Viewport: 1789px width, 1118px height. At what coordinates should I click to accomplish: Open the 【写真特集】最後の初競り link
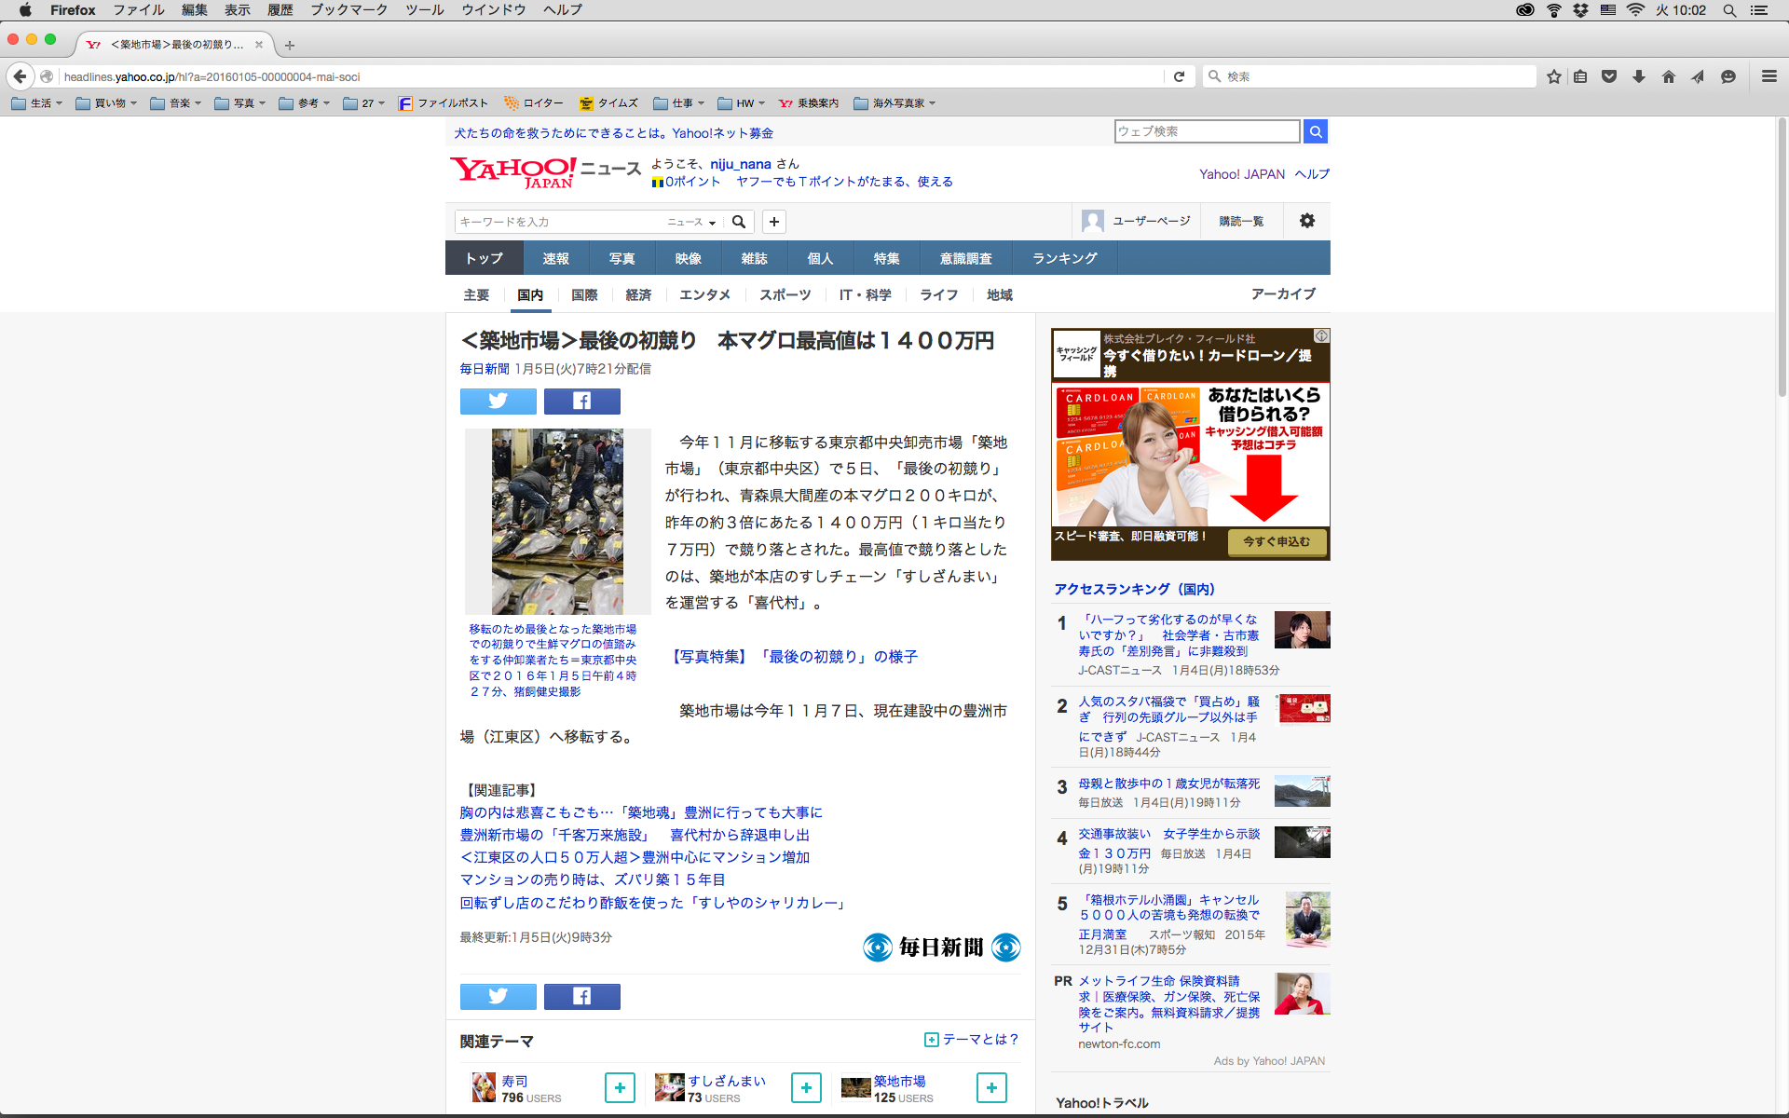(x=794, y=657)
